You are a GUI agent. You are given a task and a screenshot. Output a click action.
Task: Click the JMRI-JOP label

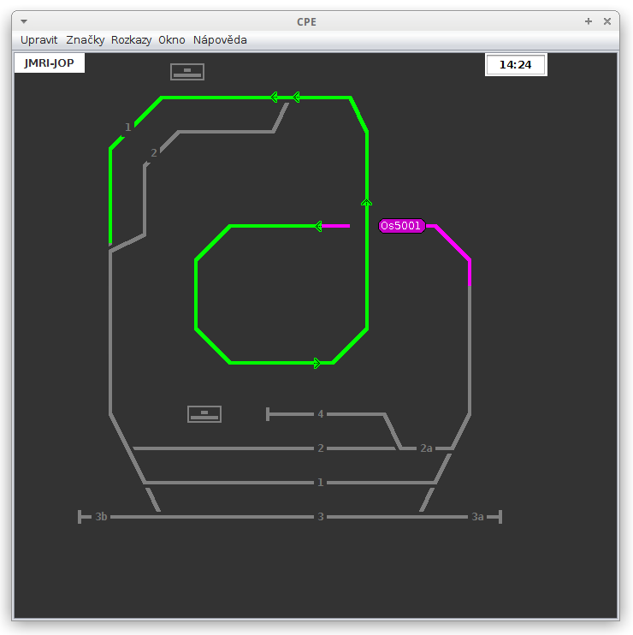tap(49, 63)
